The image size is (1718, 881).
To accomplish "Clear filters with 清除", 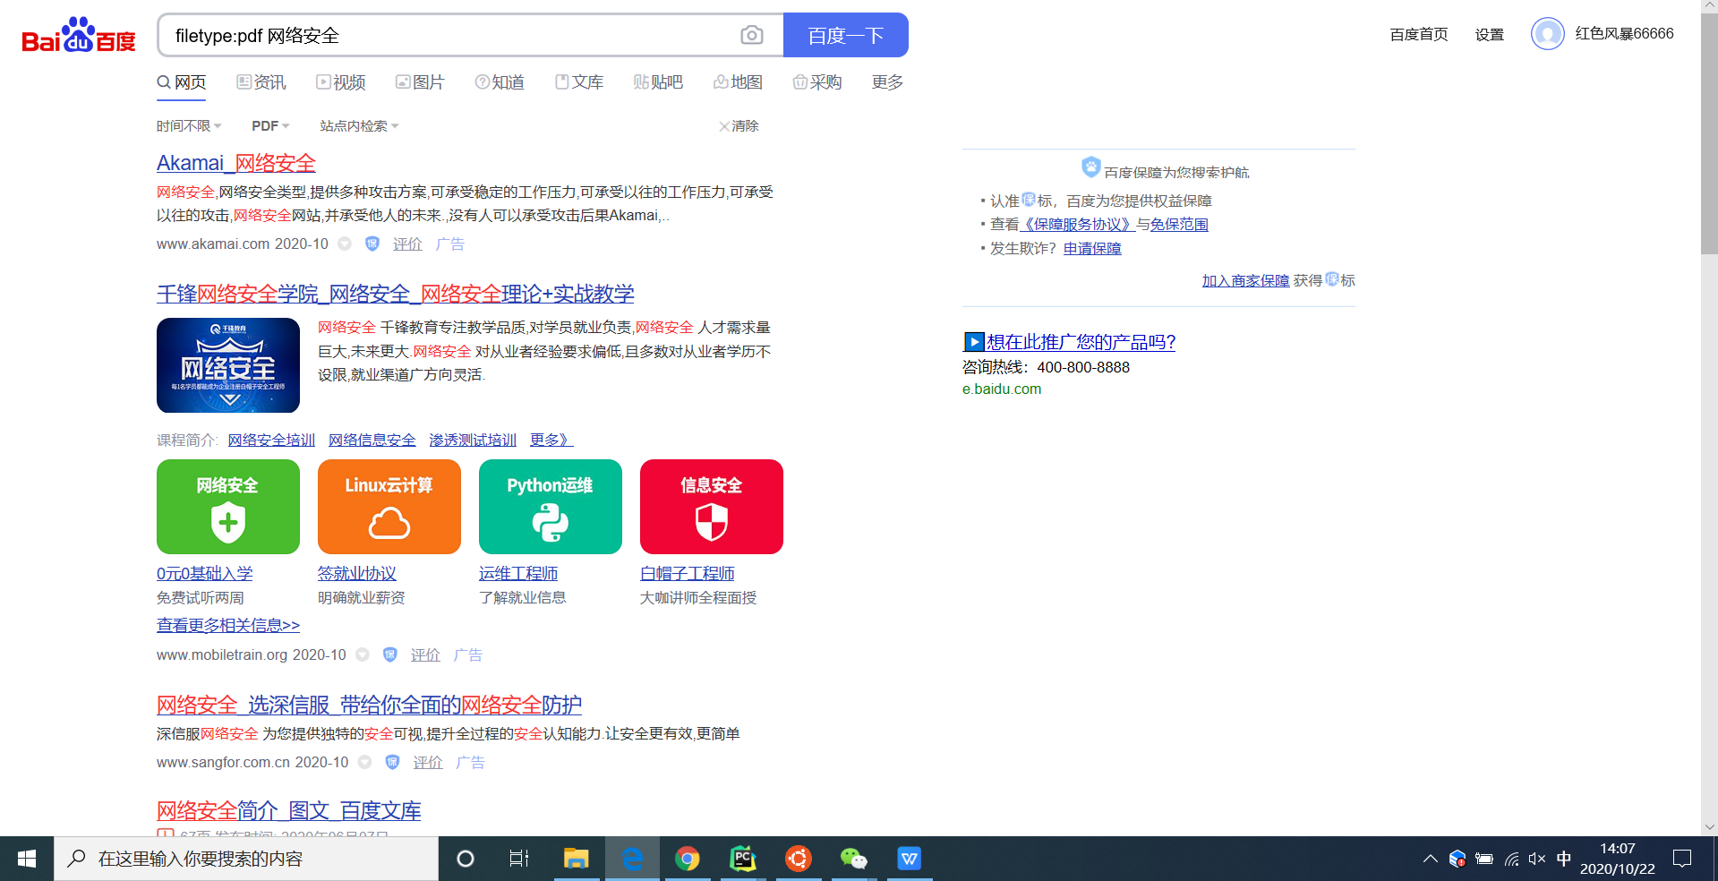I will (x=739, y=126).
